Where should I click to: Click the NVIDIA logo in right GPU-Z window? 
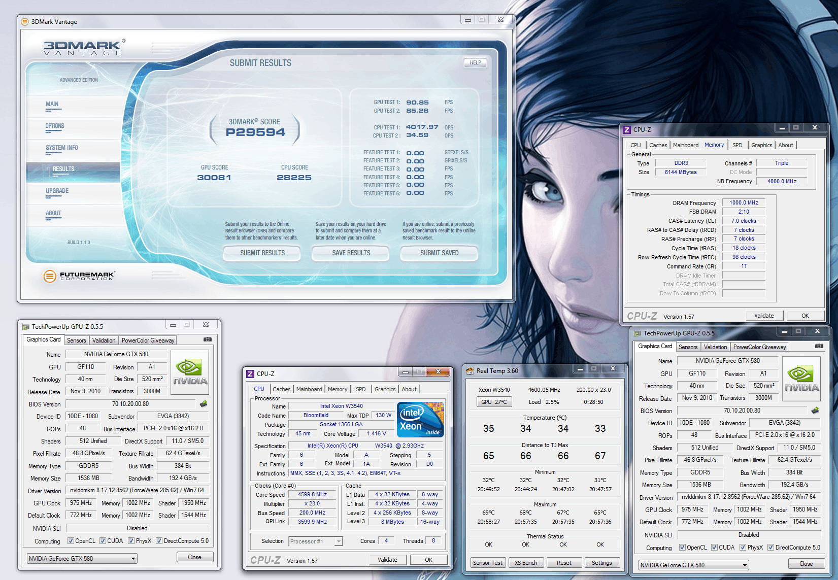(801, 380)
